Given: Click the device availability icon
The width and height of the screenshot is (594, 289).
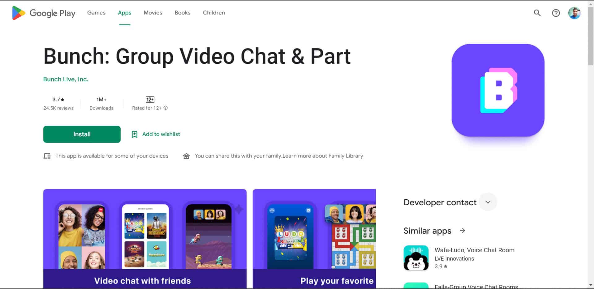Looking at the screenshot, I should (47, 156).
